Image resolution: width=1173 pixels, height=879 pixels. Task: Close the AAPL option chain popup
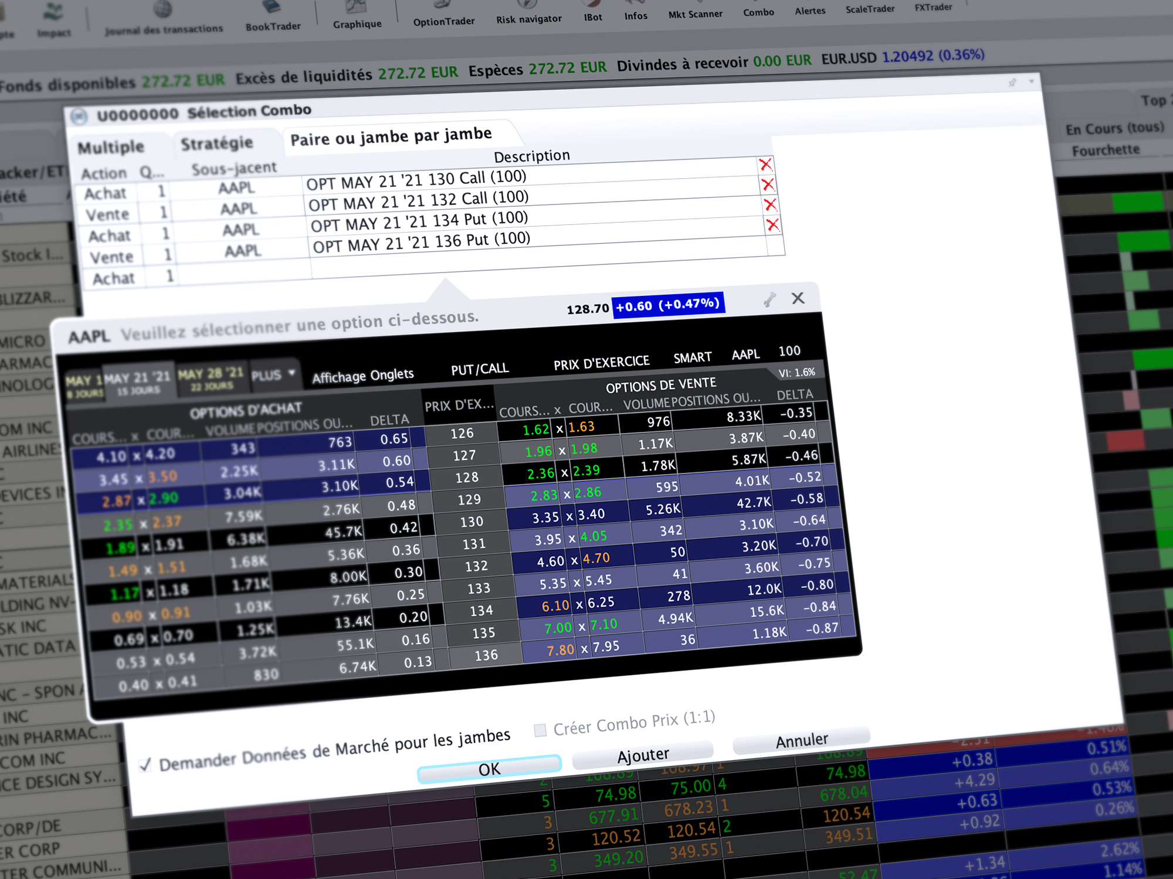click(x=798, y=298)
